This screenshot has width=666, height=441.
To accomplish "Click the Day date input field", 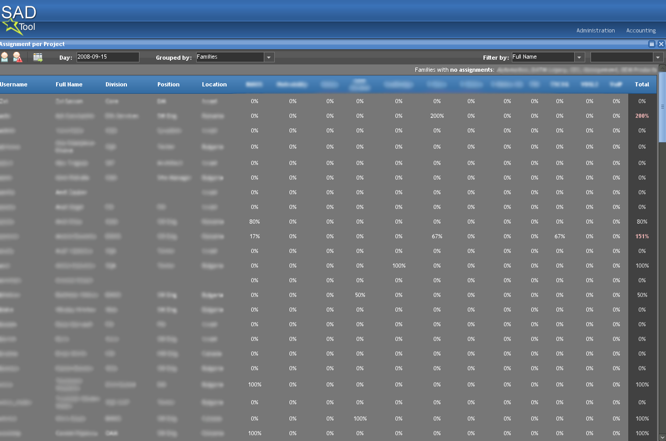I will (x=108, y=57).
